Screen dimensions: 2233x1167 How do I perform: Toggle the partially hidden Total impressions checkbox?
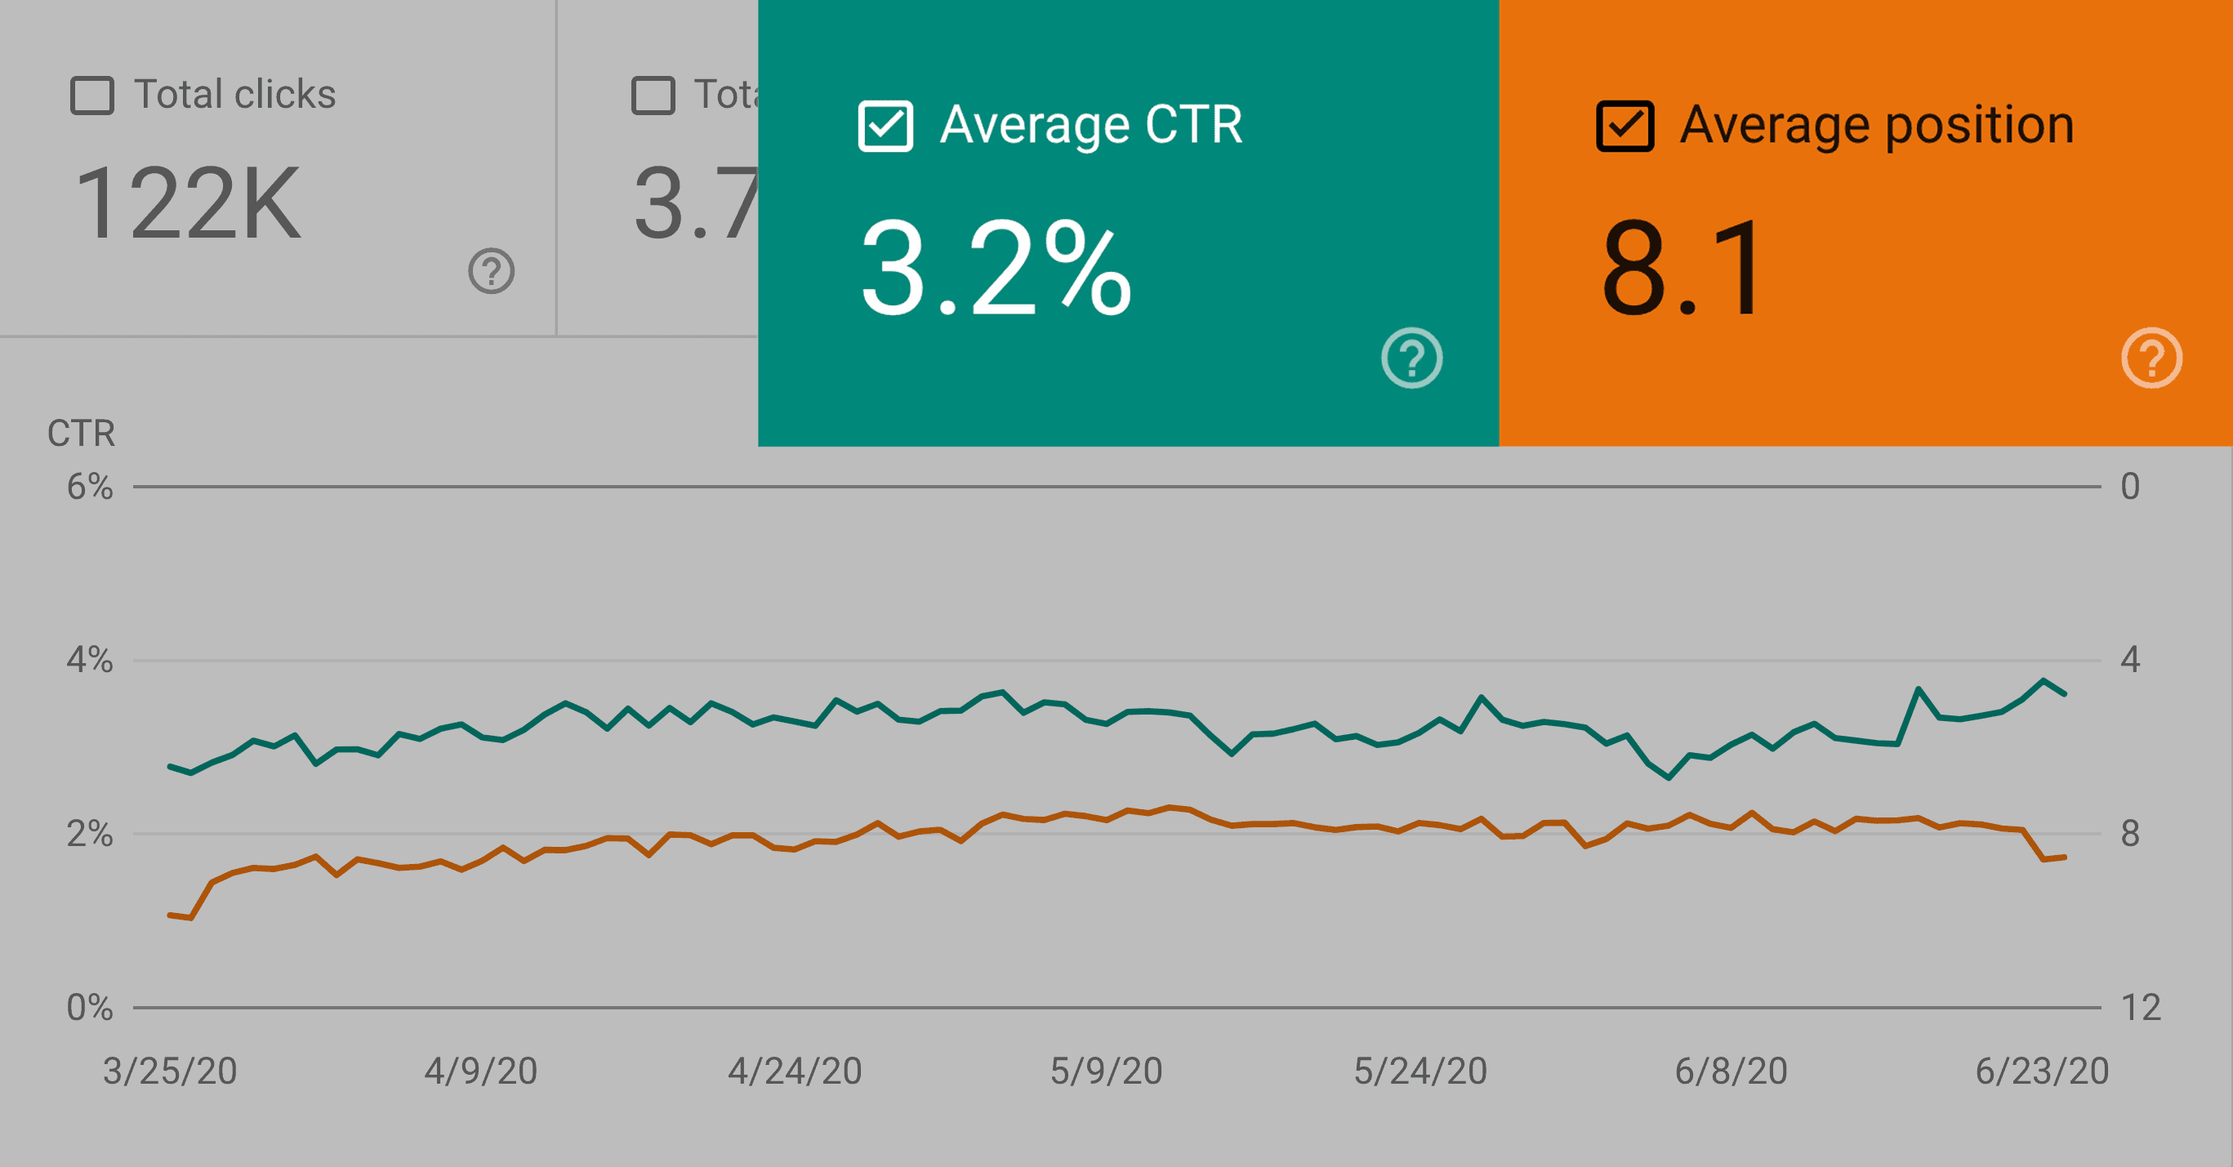tap(653, 96)
